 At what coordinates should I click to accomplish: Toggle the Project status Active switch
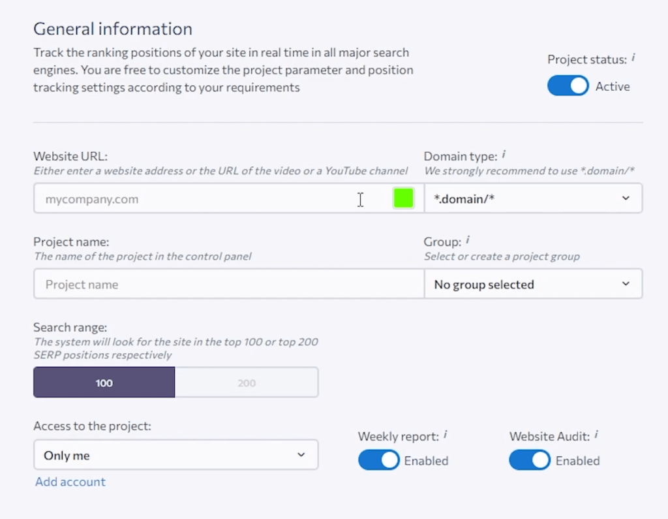coord(568,86)
